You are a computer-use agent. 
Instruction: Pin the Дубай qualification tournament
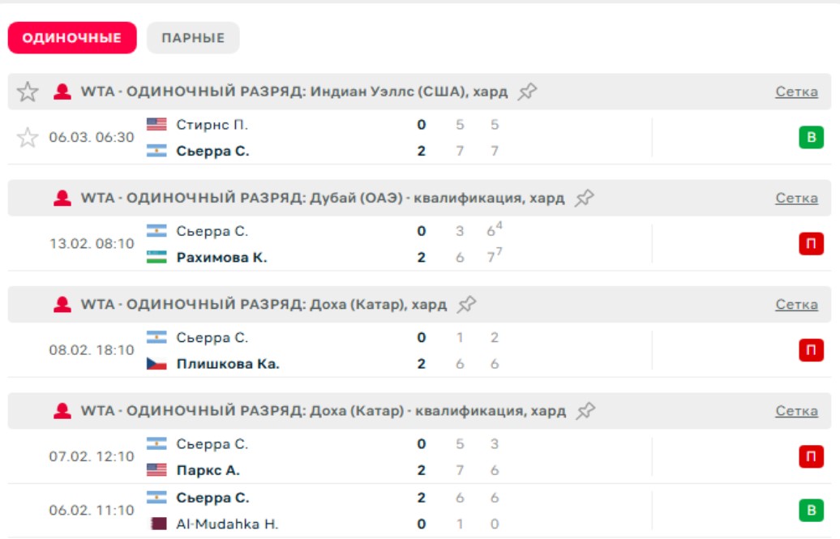[585, 198]
